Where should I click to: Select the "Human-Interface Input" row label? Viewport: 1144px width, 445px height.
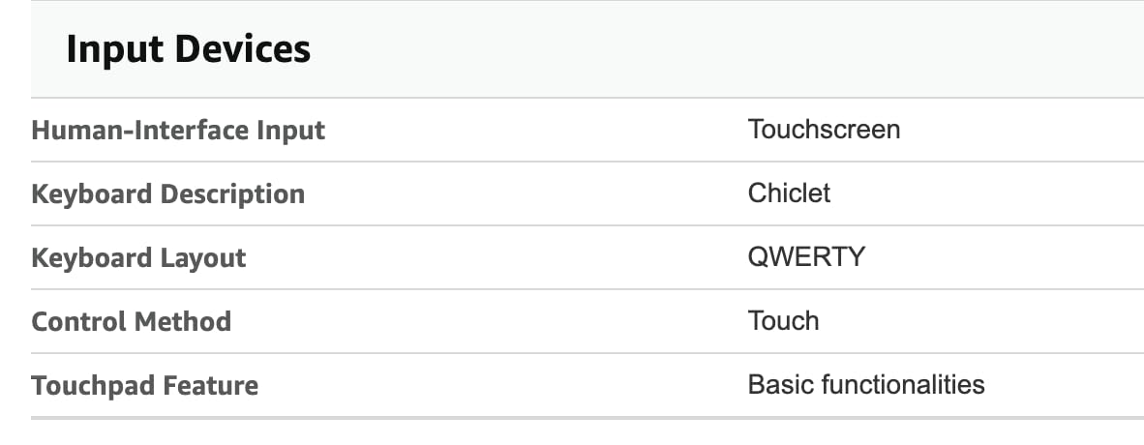pyautogui.click(x=178, y=130)
